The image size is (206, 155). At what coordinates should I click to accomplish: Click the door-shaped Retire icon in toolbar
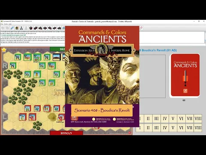coord(17,28)
